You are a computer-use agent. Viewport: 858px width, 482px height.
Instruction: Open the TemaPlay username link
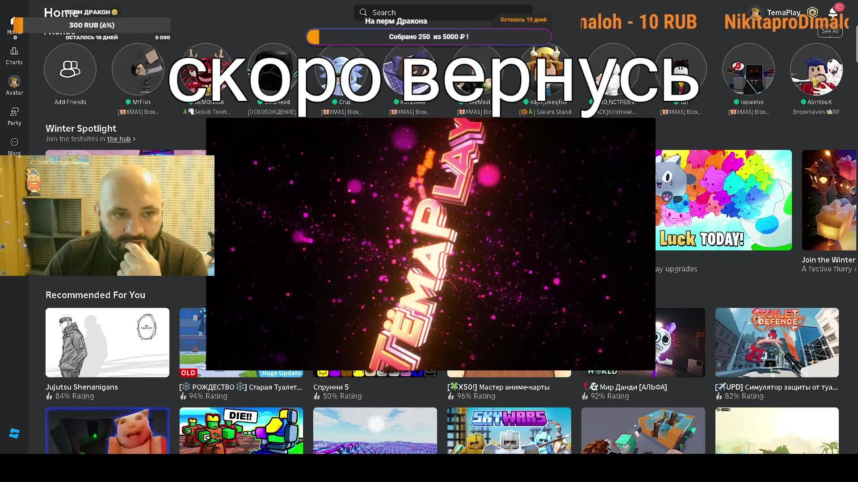click(783, 12)
